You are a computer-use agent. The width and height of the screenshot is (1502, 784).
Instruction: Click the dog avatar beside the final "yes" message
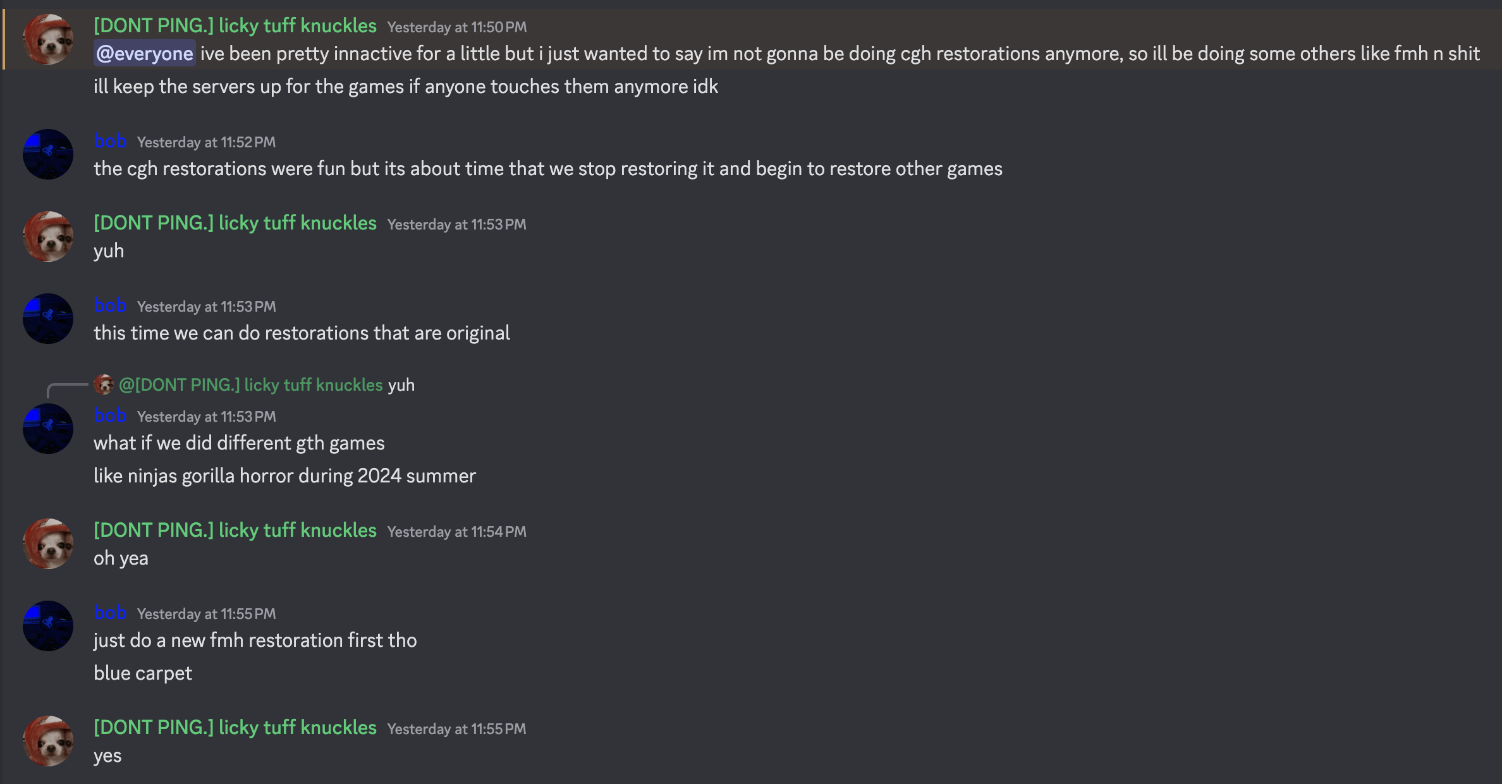(48, 741)
